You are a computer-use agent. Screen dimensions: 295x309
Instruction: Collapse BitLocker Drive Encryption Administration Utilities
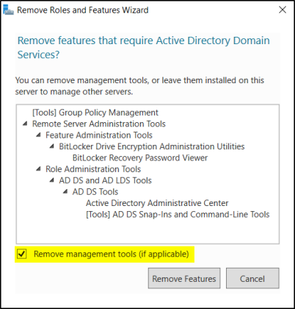tap(52, 146)
